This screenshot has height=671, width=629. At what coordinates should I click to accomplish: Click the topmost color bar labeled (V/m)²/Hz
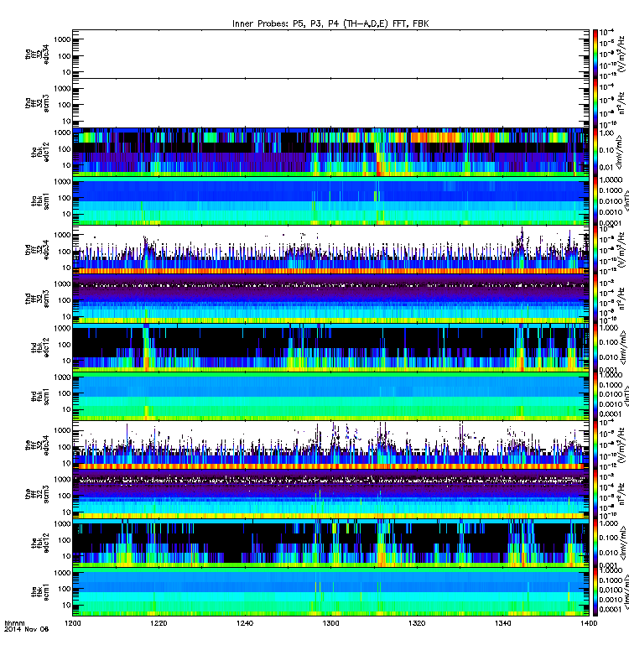pyautogui.click(x=595, y=54)
